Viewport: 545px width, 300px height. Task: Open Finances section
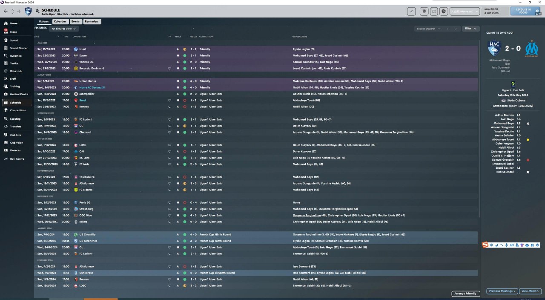(x=17, y=150)
